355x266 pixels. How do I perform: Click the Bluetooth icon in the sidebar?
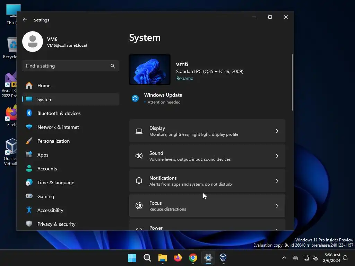click(29, 113)
